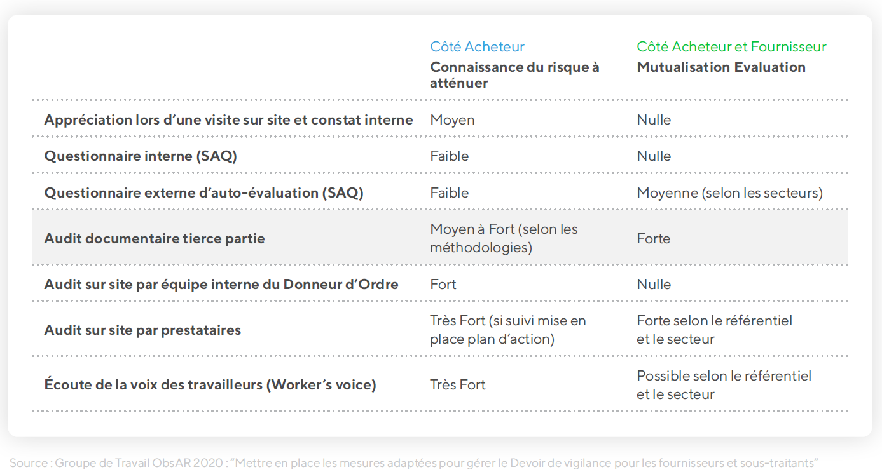Click the "Appréciation lors d'une visite sur site" row label
This screenshot has height=472, width=882.
[x=228, y=120]
